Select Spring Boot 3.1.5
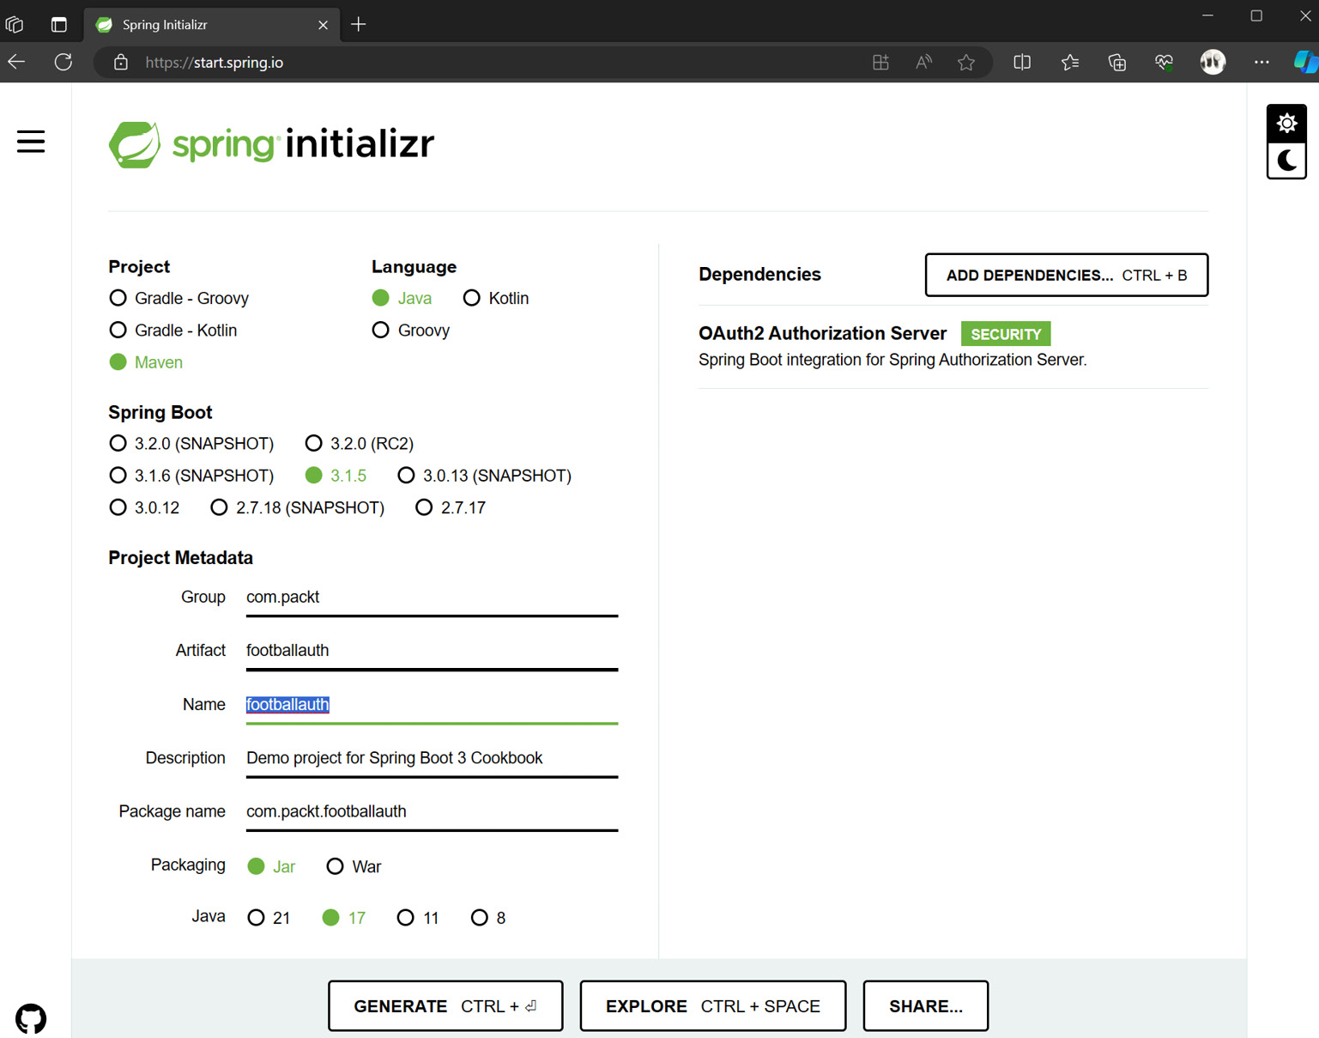 [336, 476]
